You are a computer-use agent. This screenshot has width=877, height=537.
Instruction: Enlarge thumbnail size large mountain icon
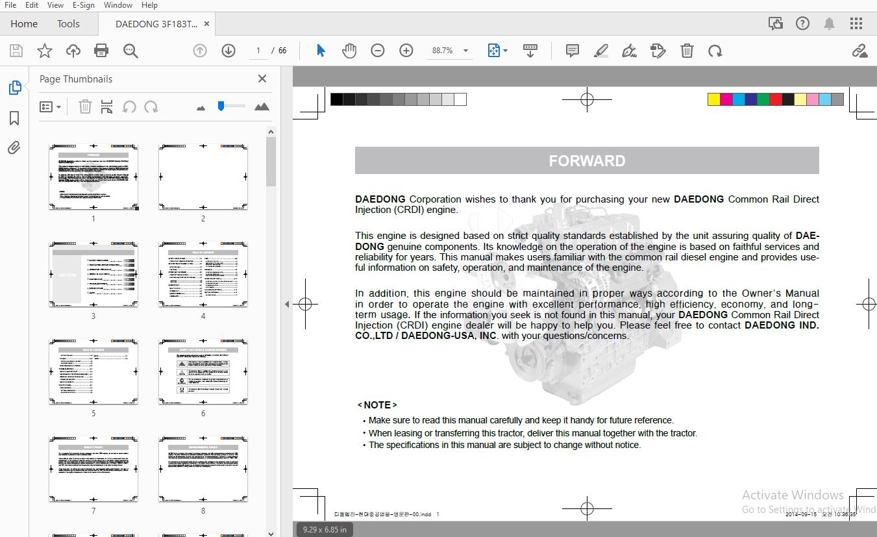click(x=262, y=106)
